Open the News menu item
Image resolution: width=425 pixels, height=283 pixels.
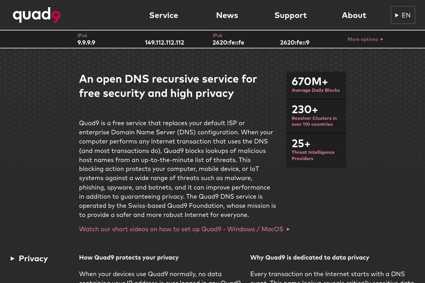point(227,15)
